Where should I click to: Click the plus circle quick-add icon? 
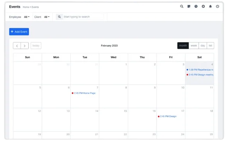point(203,6)
